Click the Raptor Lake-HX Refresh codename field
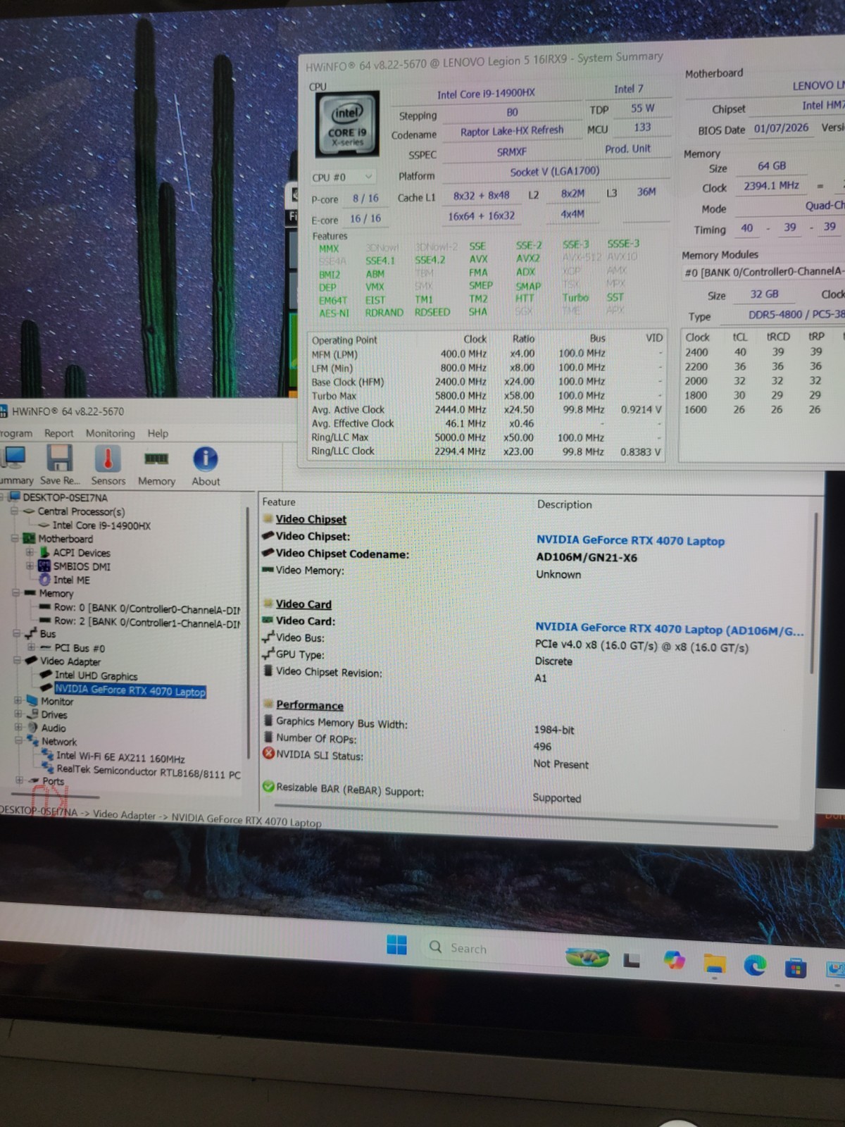The height and width of the screenshot is (1127, 845). [512, 131]
